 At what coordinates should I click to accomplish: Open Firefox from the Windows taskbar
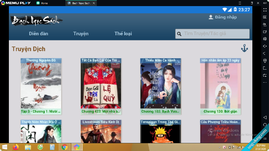point(16,147)
